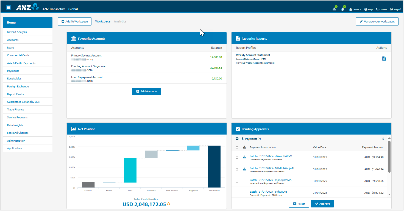This screenshot has height=211, width=404.
Task: Toggle select-all checkbox in Payment Information header
Action: tap(237, 147)
